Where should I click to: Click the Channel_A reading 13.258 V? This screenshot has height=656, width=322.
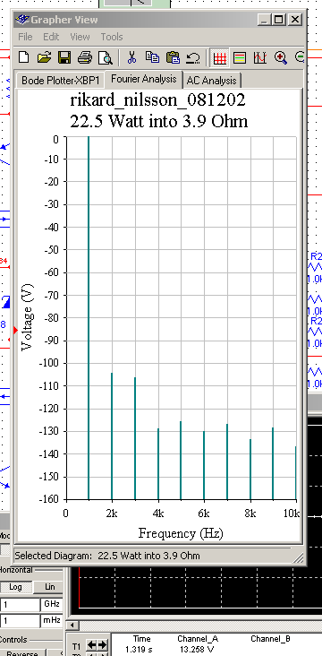pos(197,650)
